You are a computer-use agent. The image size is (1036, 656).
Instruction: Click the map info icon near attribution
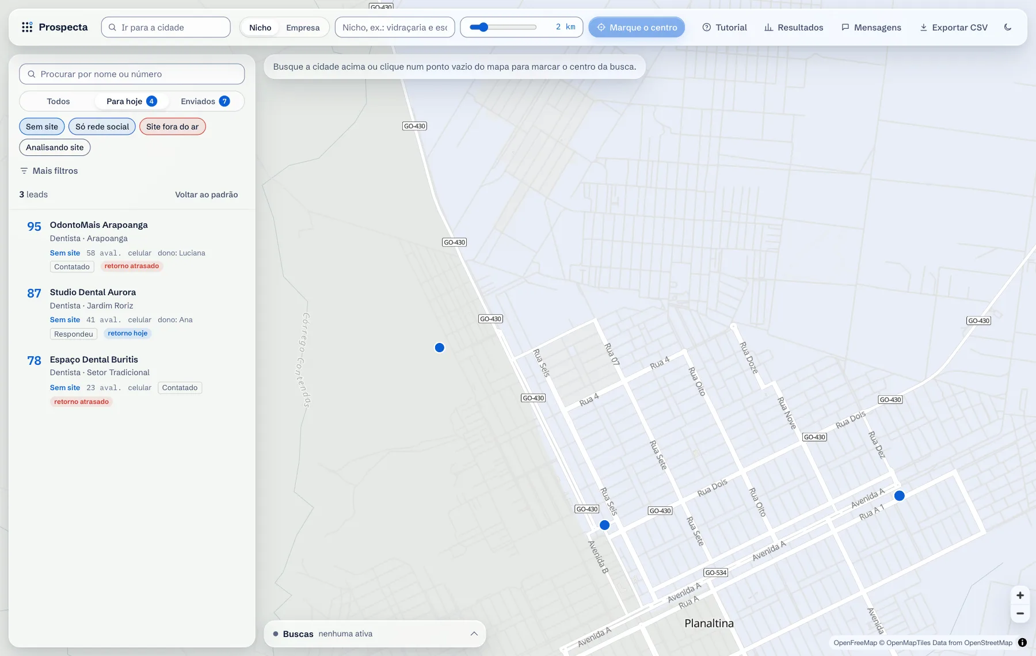click(x=1022, y=643)
